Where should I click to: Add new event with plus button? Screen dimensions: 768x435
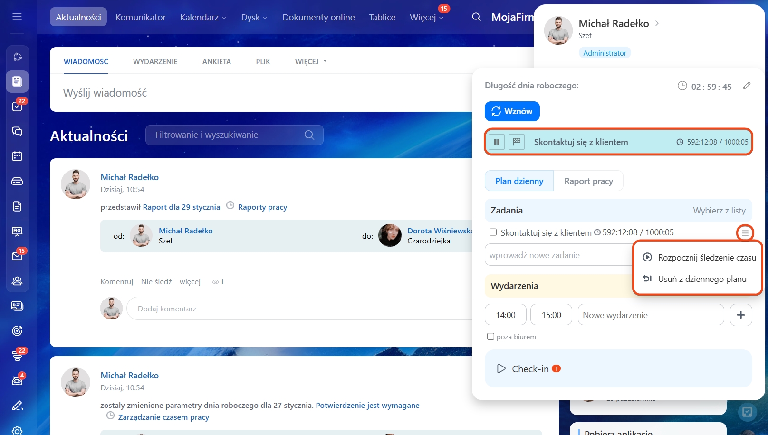point(740,315)
